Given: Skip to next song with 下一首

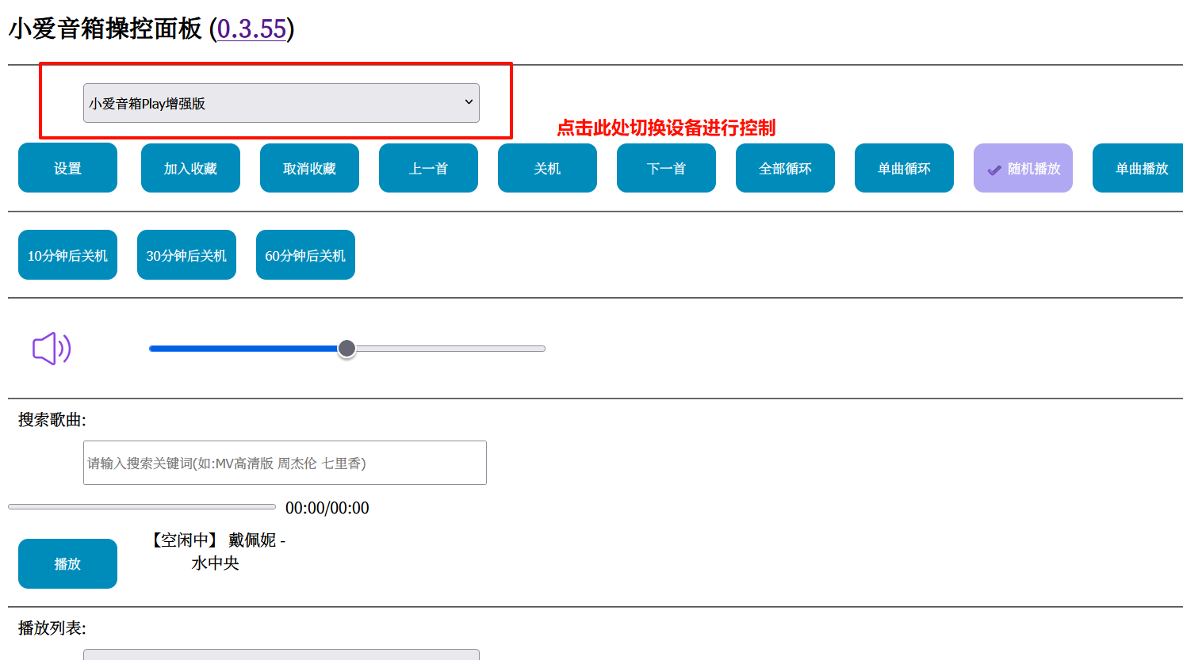Looking at the screenshot, I should coord(666,168).
